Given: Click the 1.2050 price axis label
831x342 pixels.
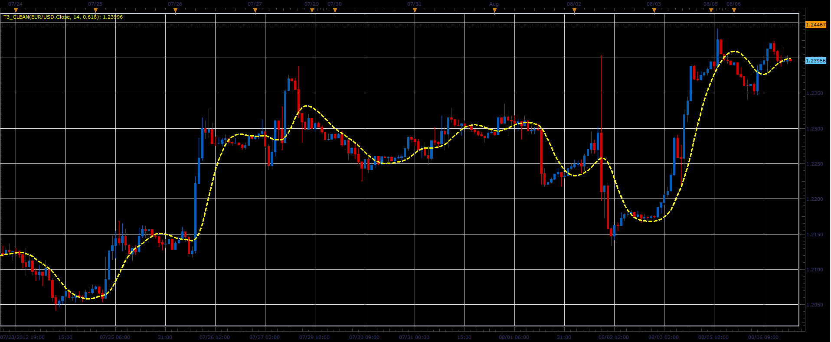Looking at the screenshot, I should click(814, 305).
